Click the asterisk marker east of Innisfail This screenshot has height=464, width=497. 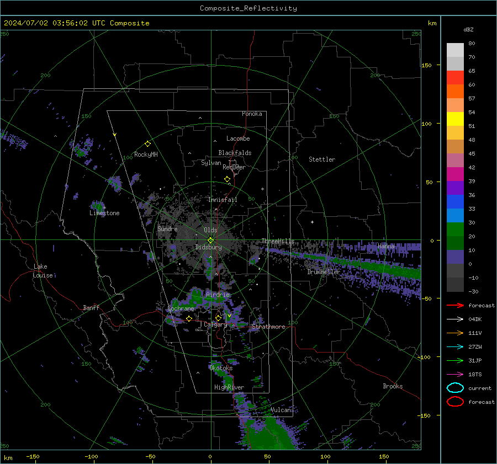(262, 189)
